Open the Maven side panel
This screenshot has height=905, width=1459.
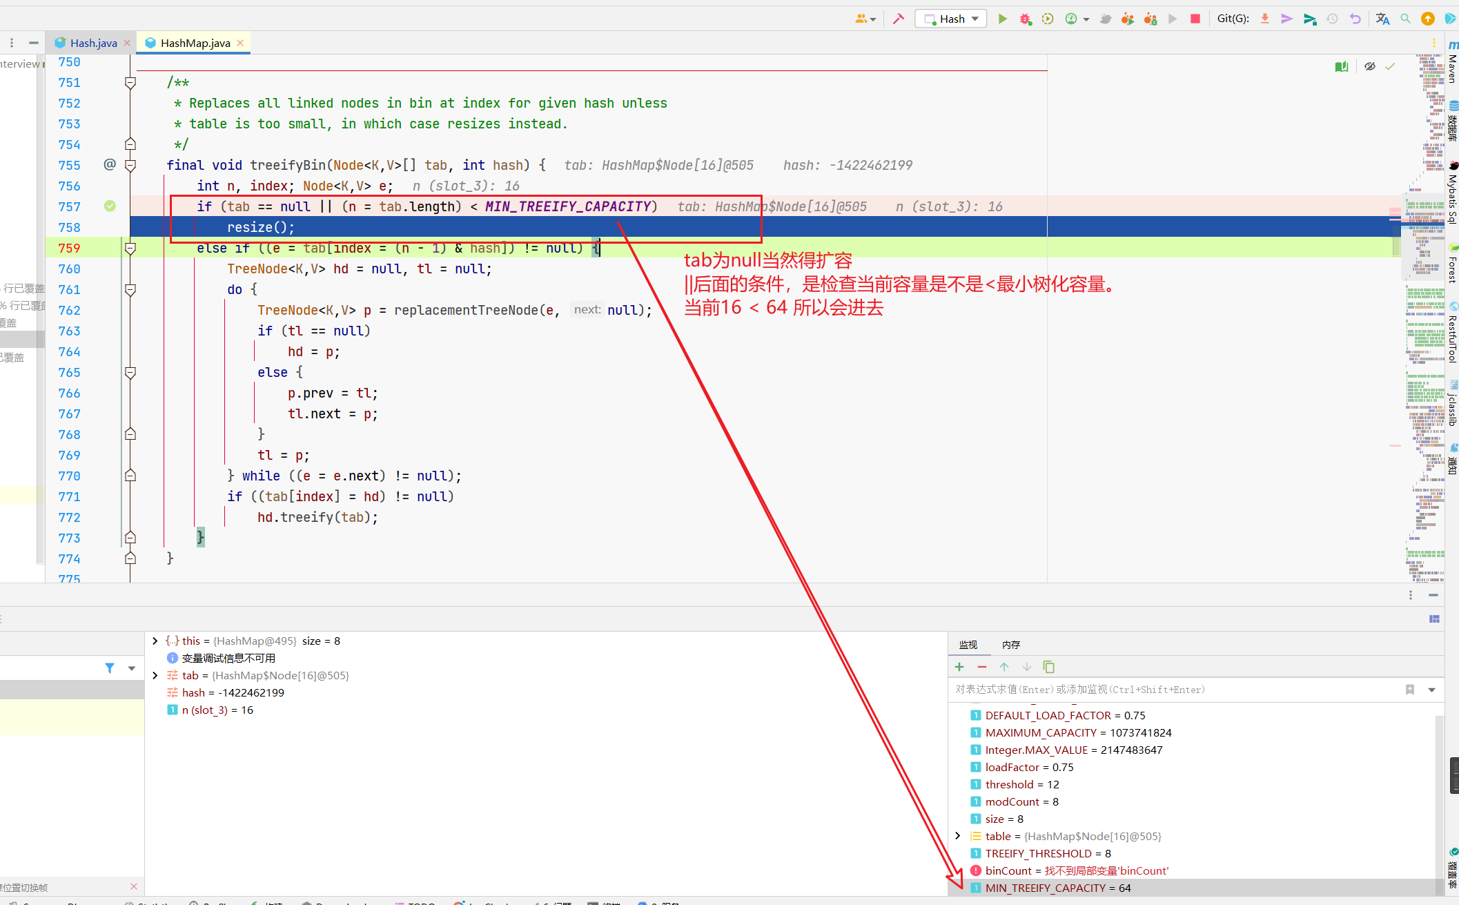(x=1452, y=62)
